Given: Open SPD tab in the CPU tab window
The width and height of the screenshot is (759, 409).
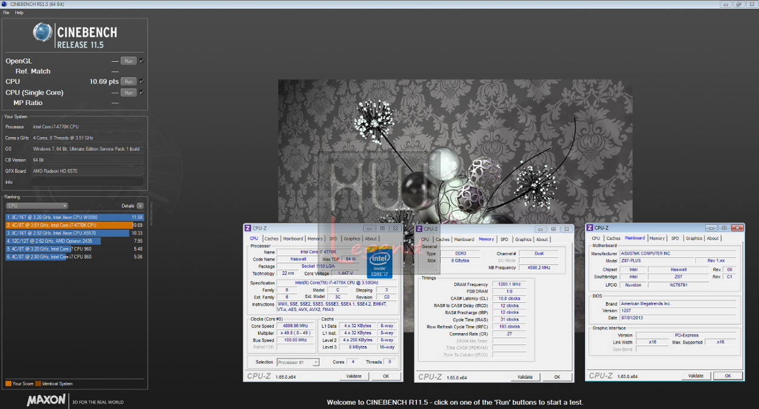Looking at the screenshot, I should pyautogui.click(x=333, y=238).
